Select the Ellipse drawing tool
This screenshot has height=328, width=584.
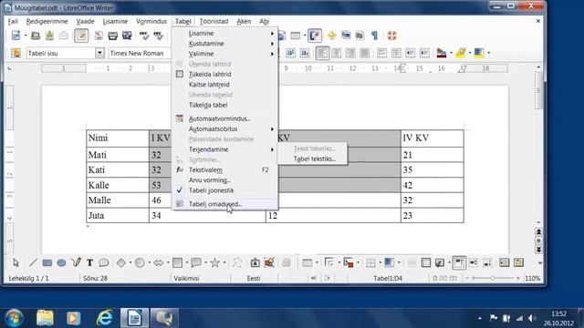pyautogui.click(x=61, y=263)
